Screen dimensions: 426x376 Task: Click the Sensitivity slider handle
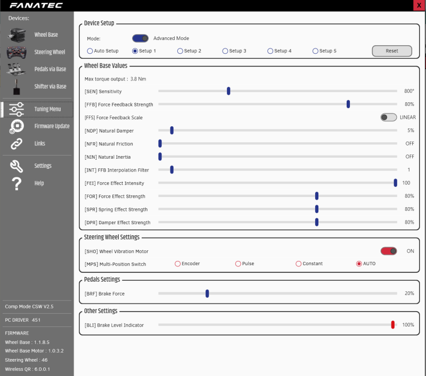point(228,91)
